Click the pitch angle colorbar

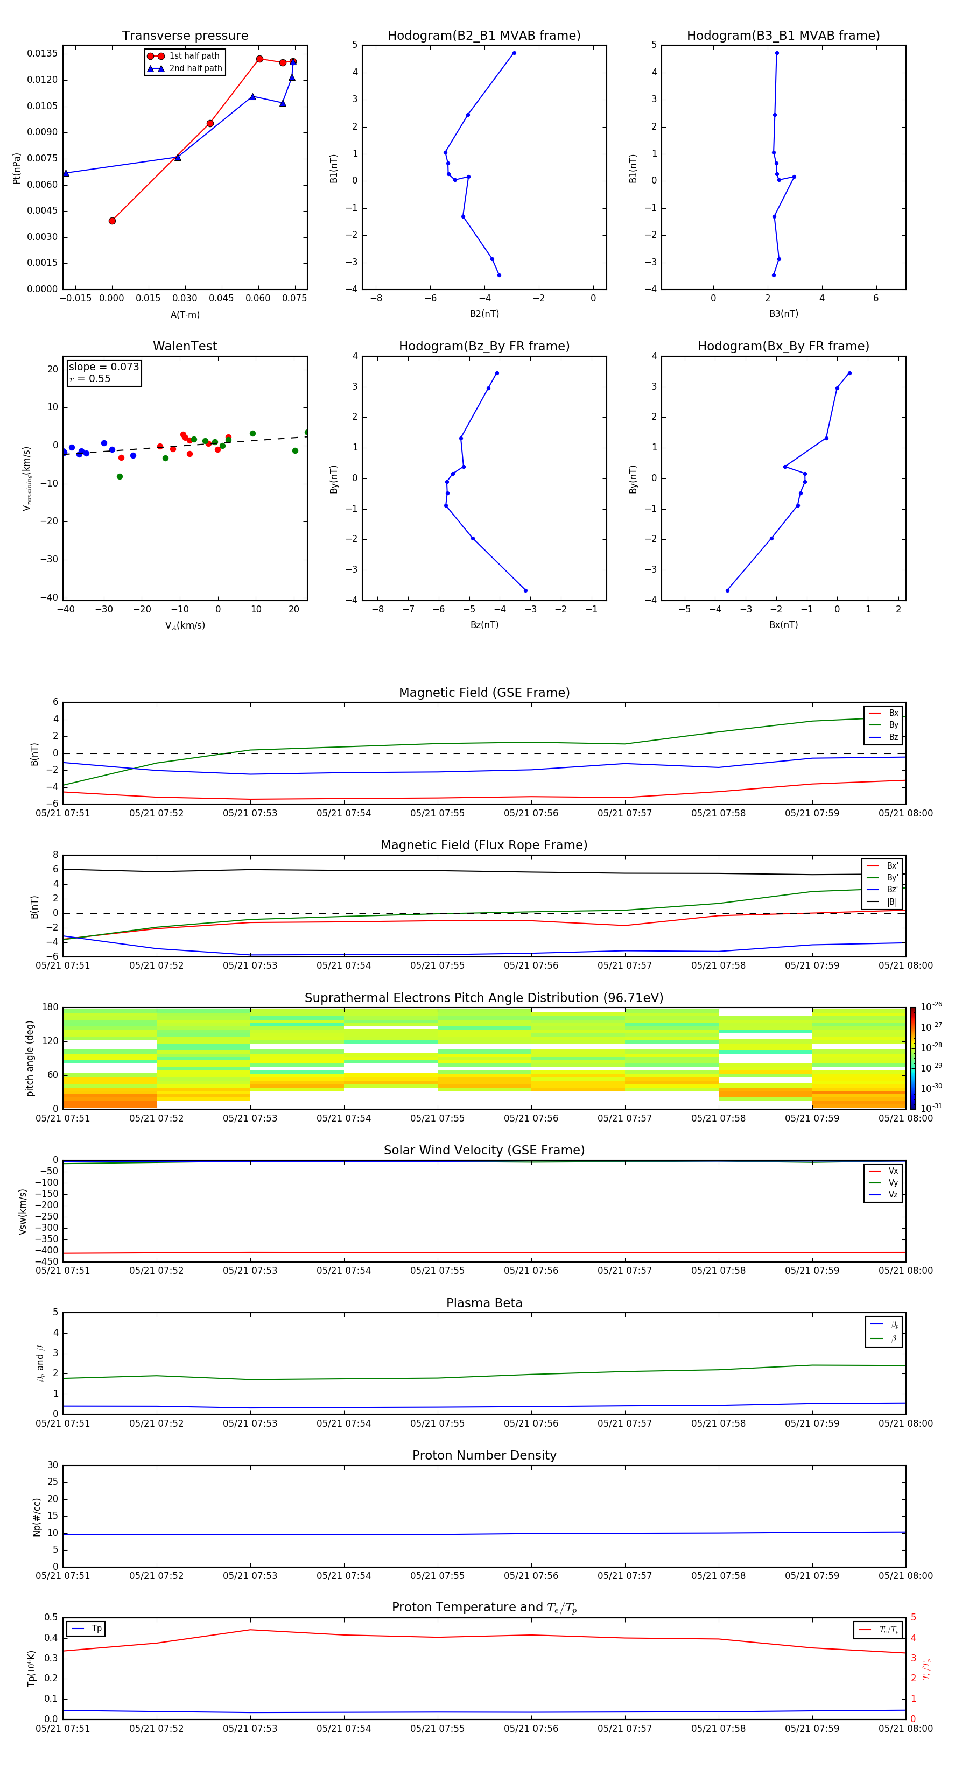pyautogui.click(x=913, y=1058)
